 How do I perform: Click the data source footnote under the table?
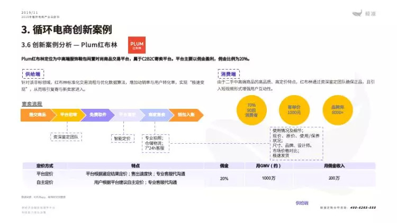click(x=43, y=197)
